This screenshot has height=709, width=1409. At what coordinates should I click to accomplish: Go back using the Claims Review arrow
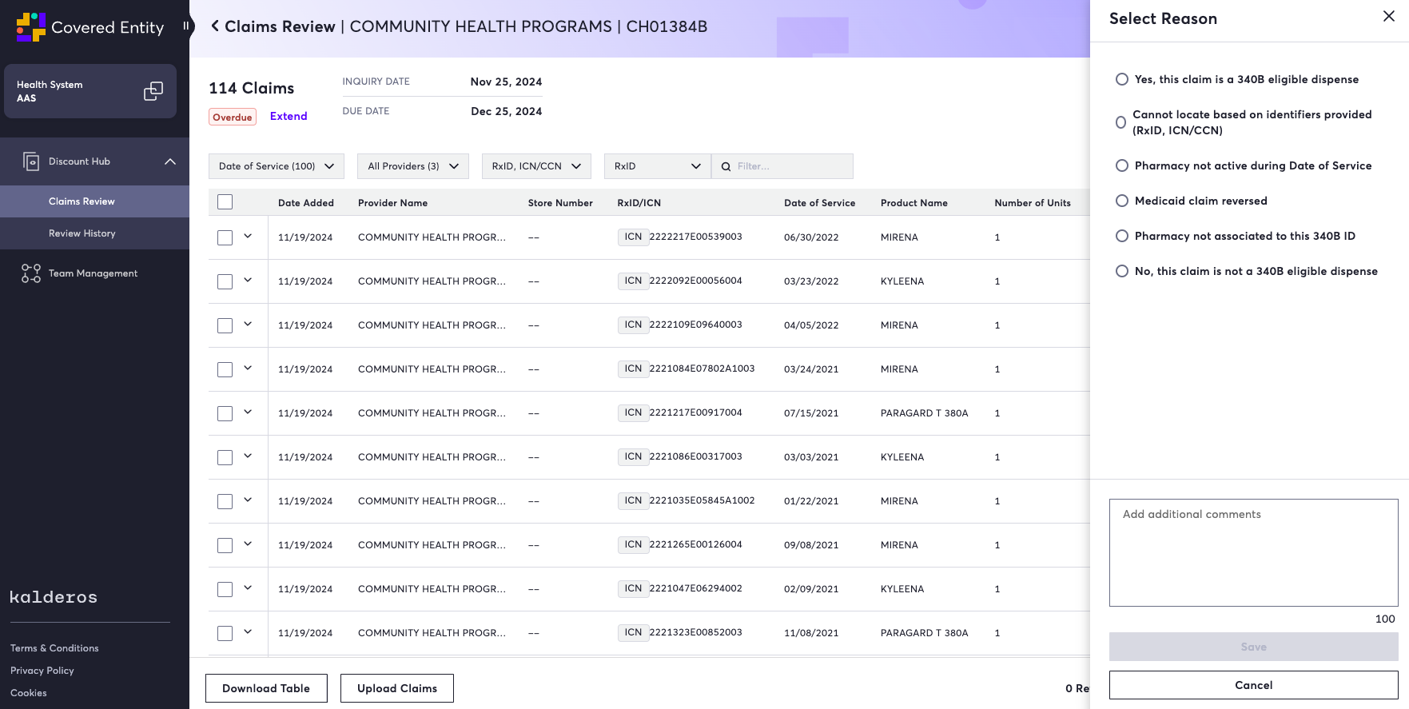(x=215, y=26)
